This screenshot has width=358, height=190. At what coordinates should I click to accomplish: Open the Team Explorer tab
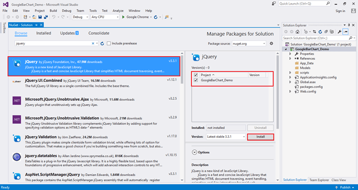click(319, 180)
